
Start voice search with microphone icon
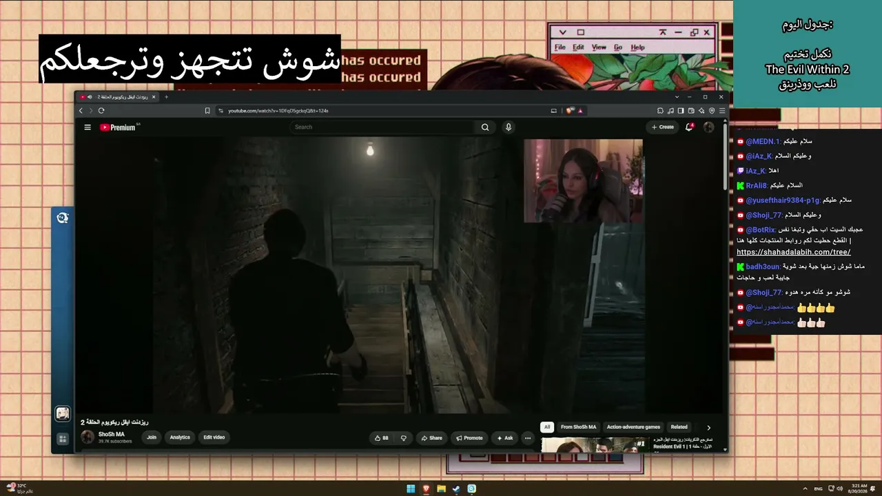coord(509,127)
